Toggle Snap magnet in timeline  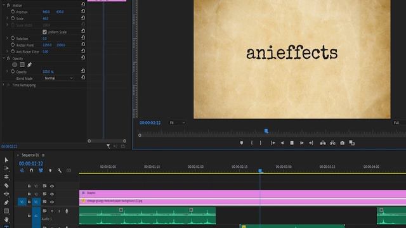pos(31,170)
